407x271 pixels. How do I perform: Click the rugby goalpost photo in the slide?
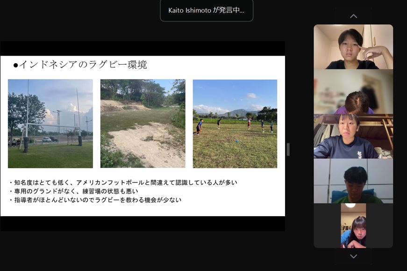(50, 124)
